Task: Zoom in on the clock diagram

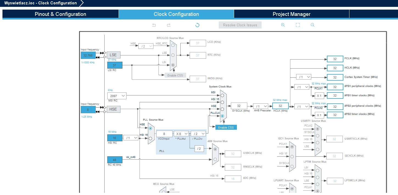Action: 283,25
